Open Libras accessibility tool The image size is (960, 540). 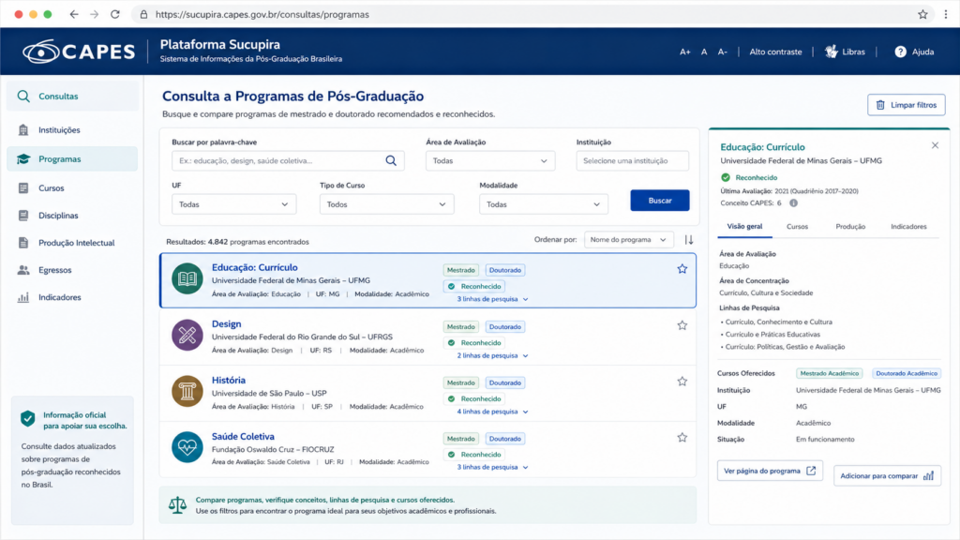coord(845,52)
